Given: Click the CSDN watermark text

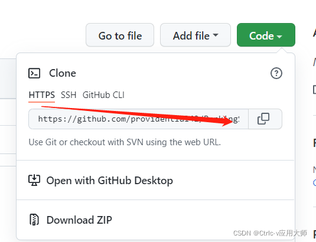Looking at the screenshot, I should tap(270, 233).
